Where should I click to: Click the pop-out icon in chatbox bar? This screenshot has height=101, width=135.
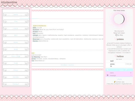click(x=126, y=70)
